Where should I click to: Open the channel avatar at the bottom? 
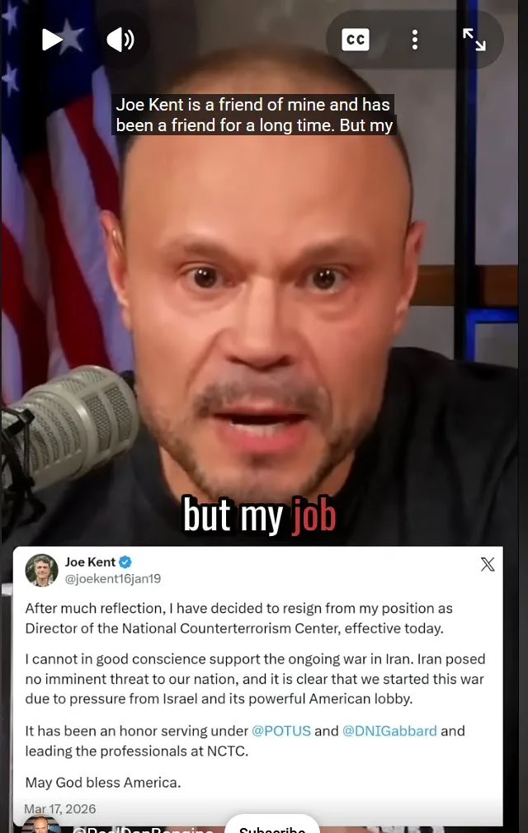(41, 825)
